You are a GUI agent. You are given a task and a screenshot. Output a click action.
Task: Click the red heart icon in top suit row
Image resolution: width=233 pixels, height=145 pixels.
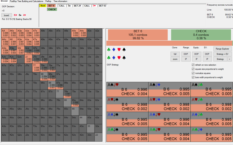[x=119, y=50]
